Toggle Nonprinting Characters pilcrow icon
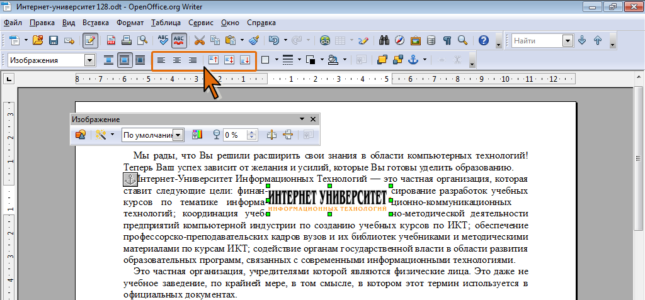645x300 pixels. 447,40
